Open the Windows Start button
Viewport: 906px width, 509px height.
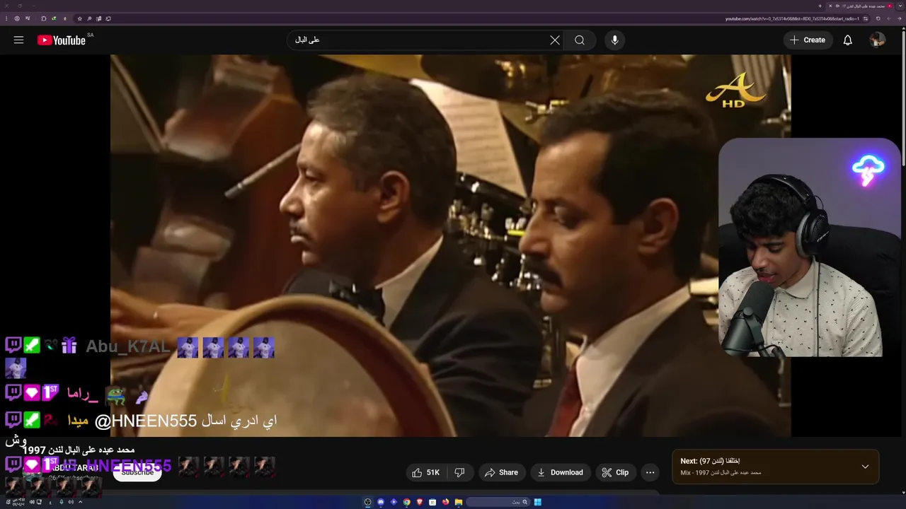tap(537, 502)
